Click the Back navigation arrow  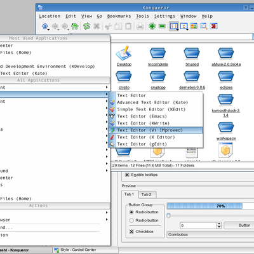point(55,26)
